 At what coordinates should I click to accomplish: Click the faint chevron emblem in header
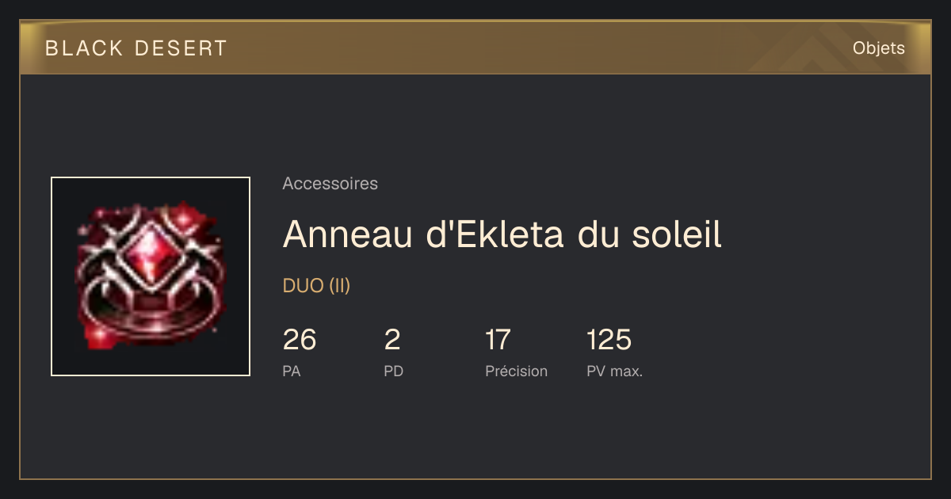(802, 49)
